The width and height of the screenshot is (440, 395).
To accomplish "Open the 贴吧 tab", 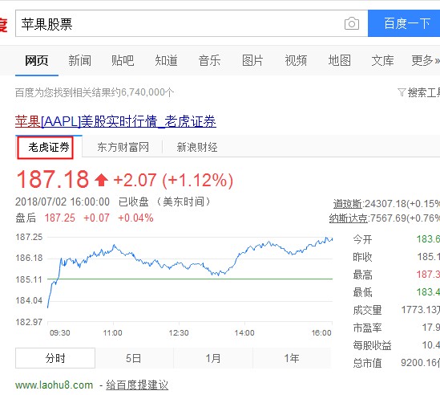I will [x=123, y=60].
